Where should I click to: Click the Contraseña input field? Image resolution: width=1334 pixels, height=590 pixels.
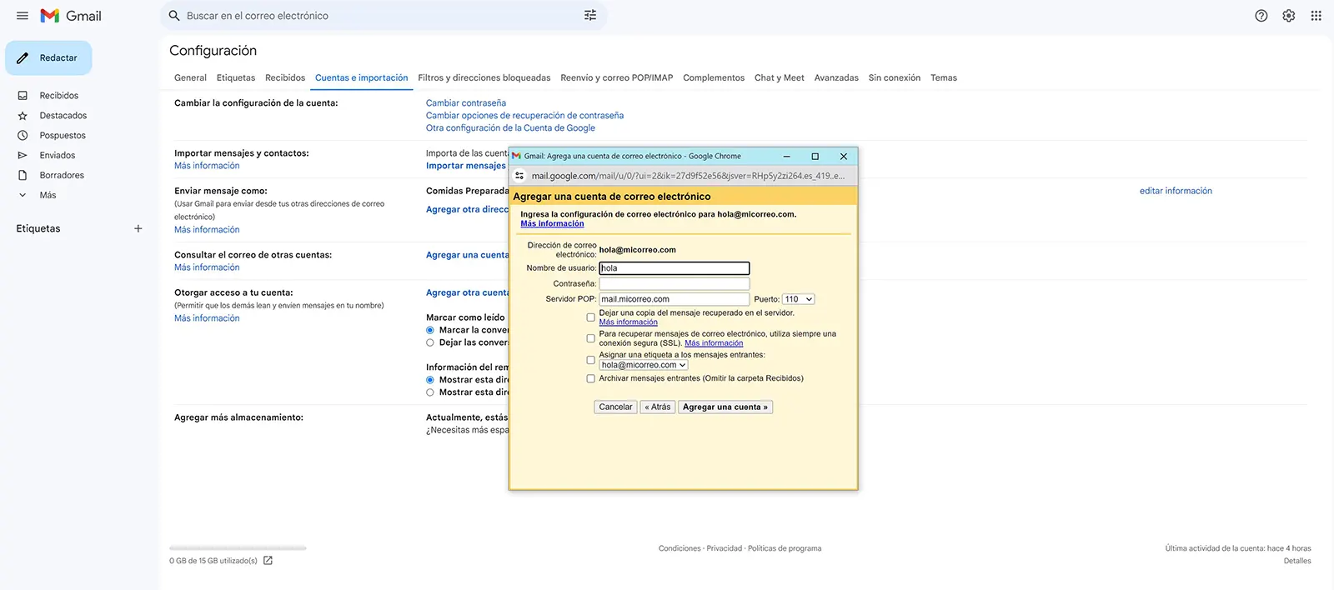[x=674, y=284]
